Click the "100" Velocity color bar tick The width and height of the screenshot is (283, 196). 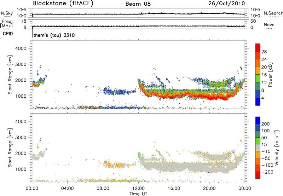tap(266, 131)
